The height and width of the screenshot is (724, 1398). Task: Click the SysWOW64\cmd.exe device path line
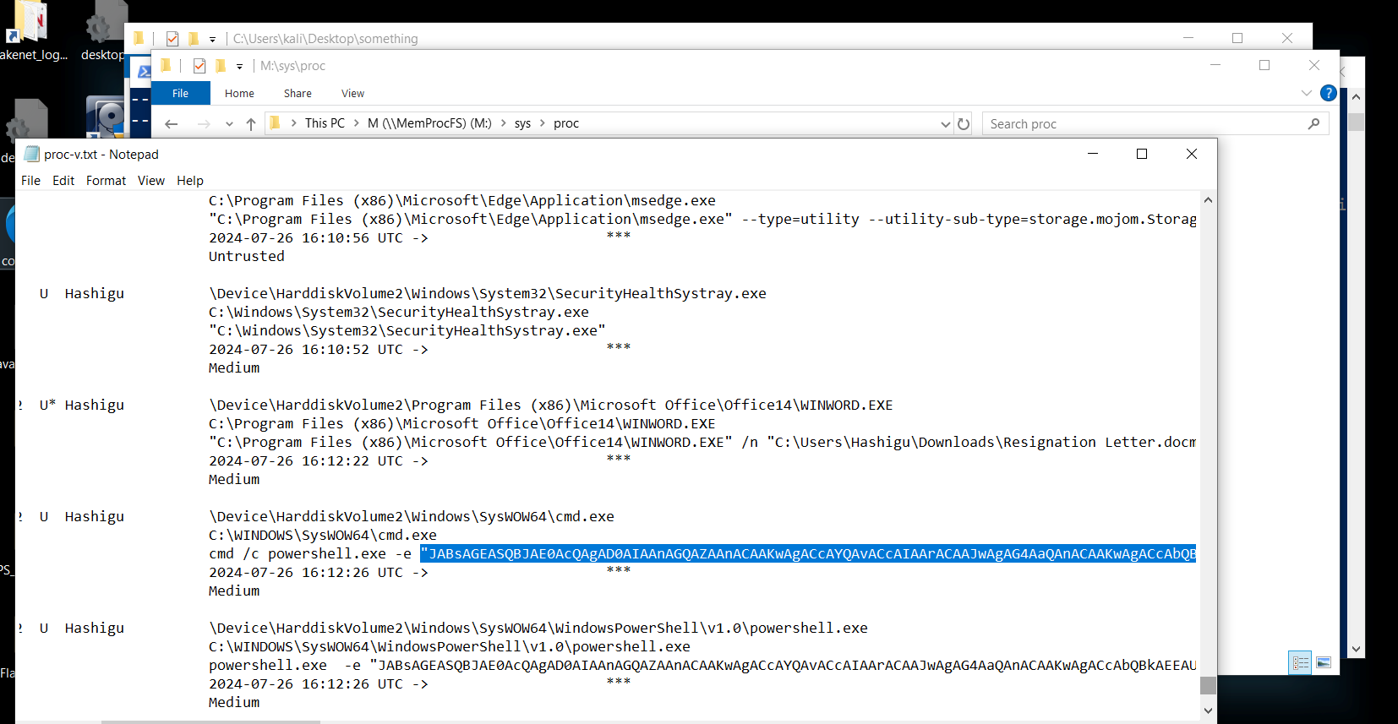pos(412,516)
